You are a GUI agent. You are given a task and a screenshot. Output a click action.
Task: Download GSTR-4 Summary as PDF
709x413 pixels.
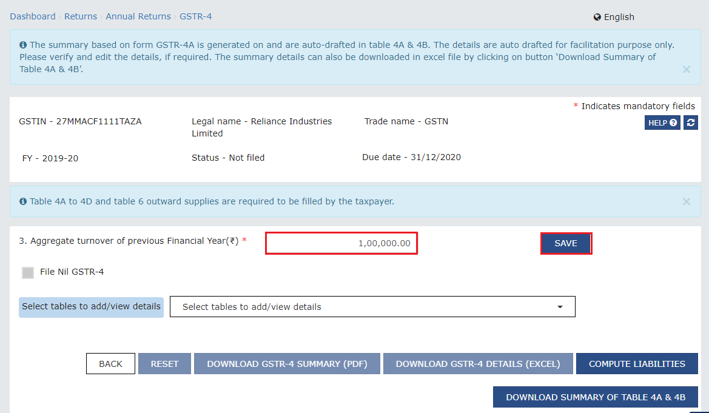(287, 363)
